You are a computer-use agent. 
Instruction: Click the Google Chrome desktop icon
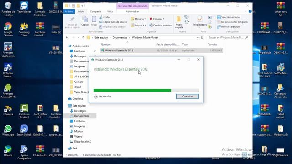8,29
